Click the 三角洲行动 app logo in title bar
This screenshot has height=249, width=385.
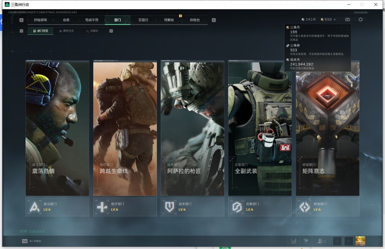[x=7, y=4]
